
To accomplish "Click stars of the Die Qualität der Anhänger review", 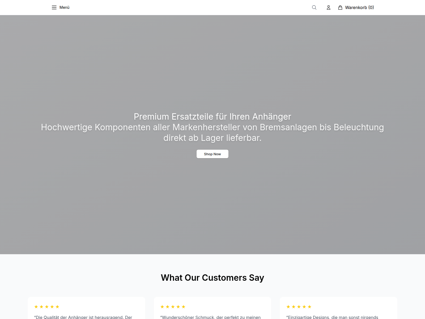I will 47,307.
